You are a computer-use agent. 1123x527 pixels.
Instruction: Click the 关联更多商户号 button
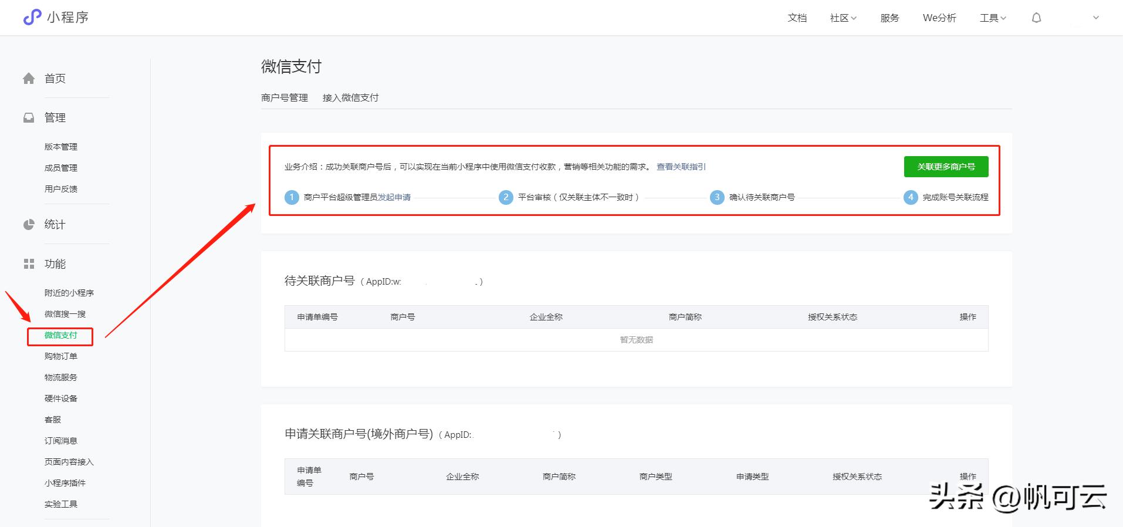pyautogui.click(x=946, y=167)
